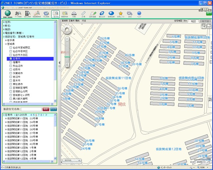Check the 仙台市宮城野区 checkbox
This screenshot has width=213, height=170.
(x=11, y=47)
